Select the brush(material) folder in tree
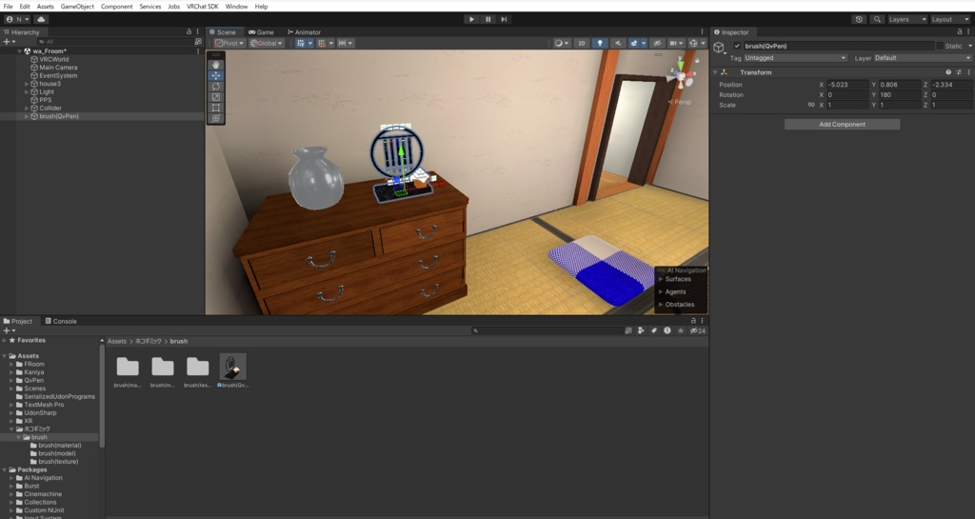The width and height of the screenshot is (975, 519). 60,446
